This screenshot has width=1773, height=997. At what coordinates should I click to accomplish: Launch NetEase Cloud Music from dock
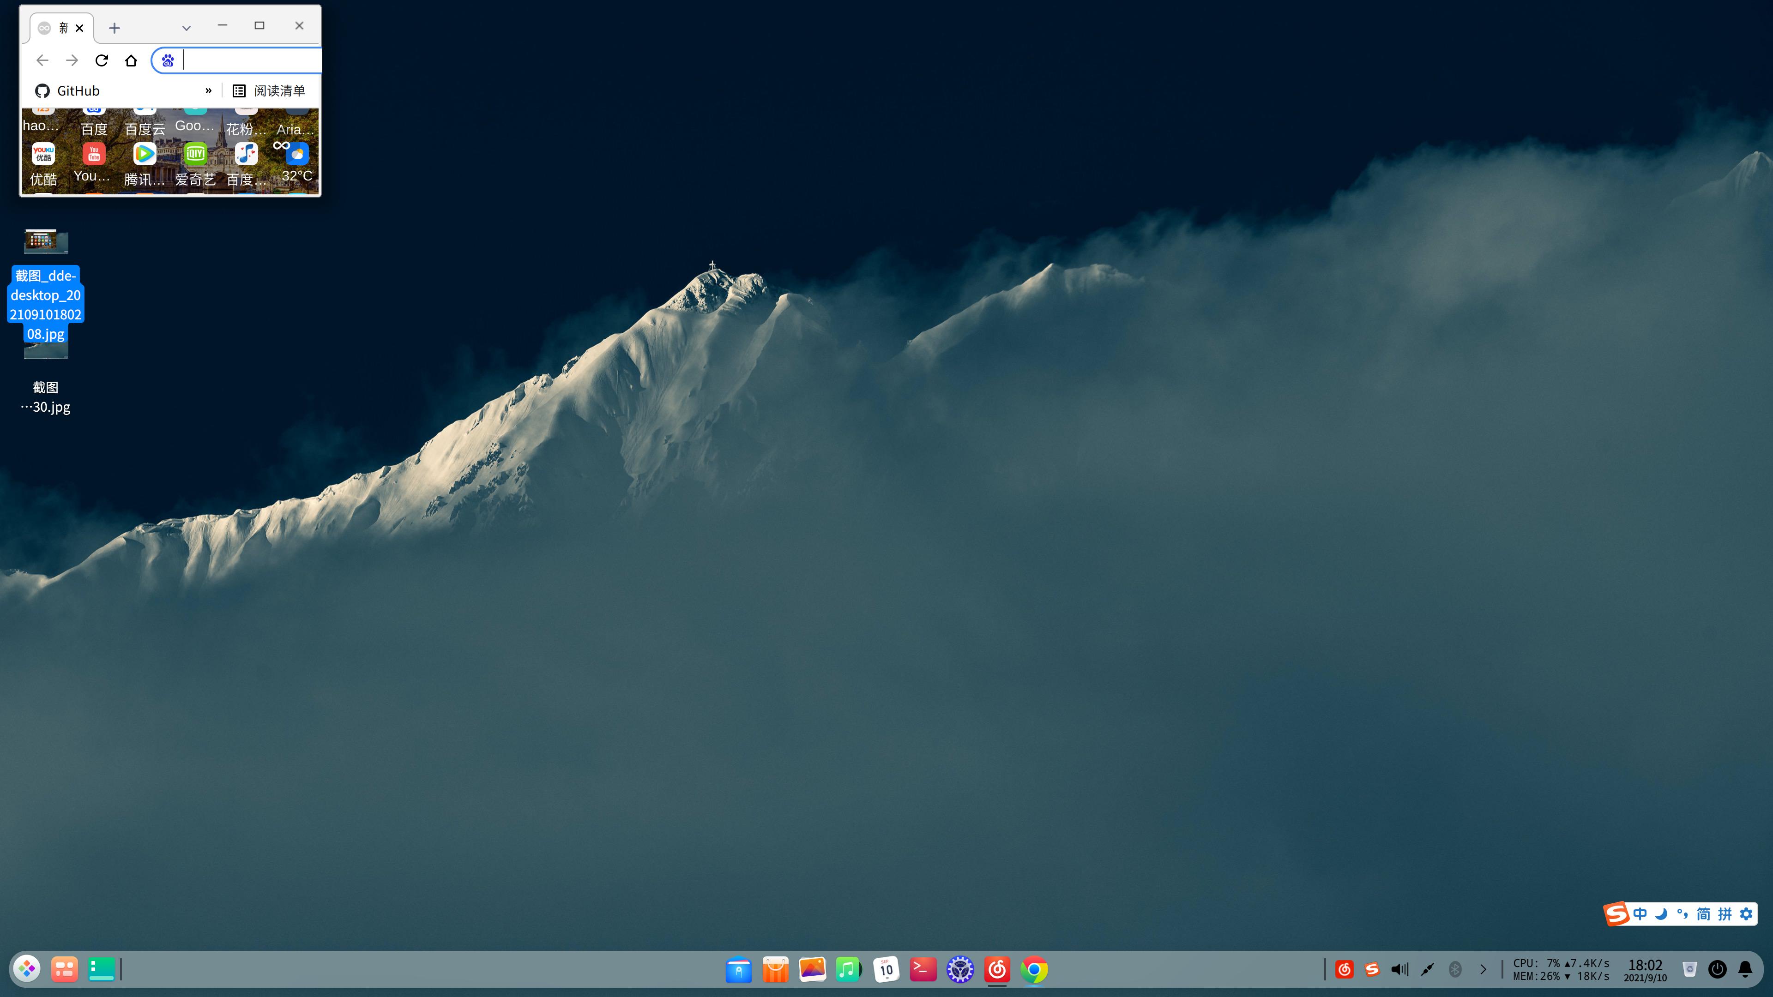(x=997, y=969)
